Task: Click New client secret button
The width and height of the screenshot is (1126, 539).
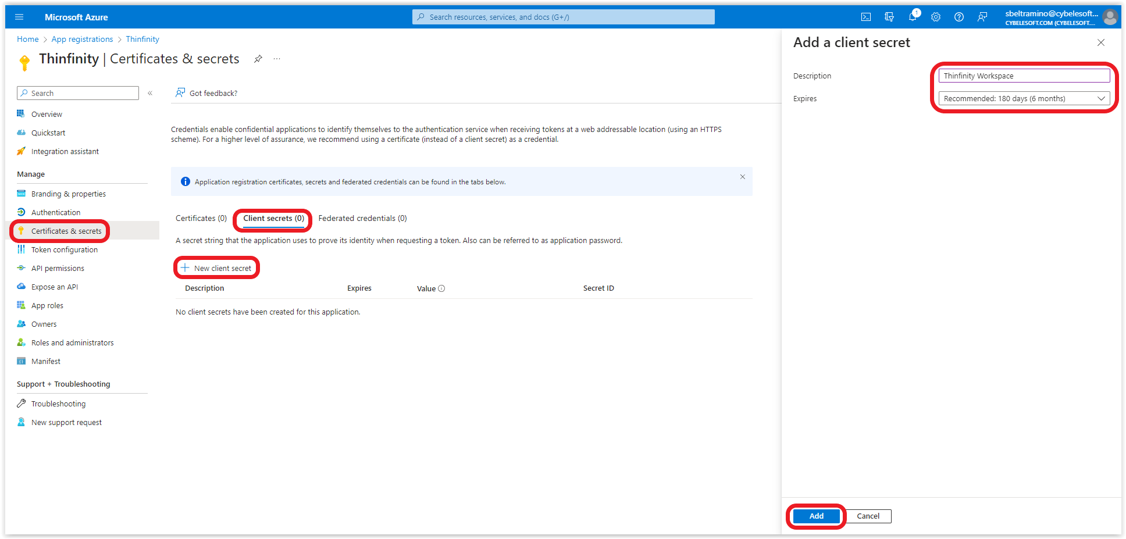Action: [216, 268]
